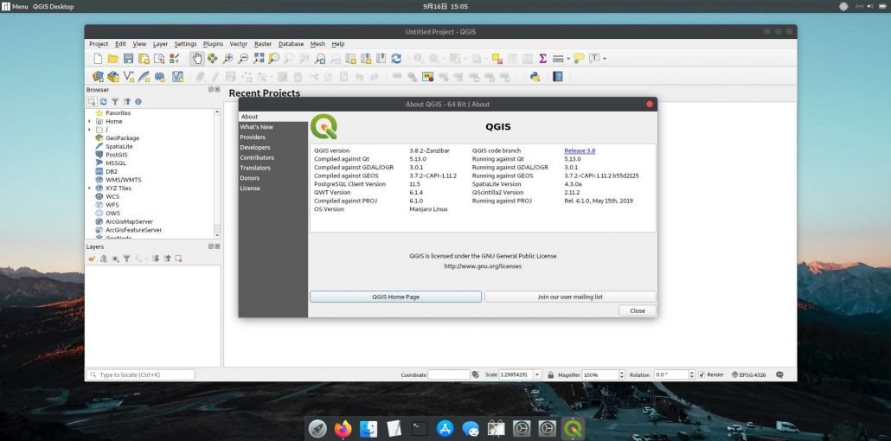Click Browser panel scrollbar down arrow
Image resolution: width=891 pixels, height=441 pixels.
pyautogui.click(x=216, y=234)
